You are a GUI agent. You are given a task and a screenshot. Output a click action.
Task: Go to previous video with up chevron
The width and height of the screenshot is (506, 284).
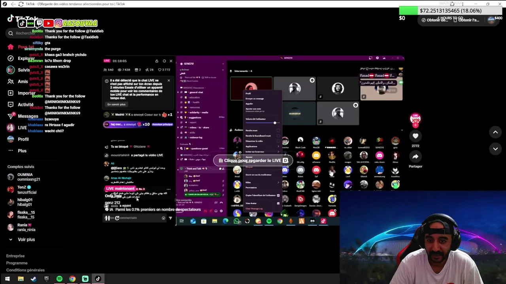(x=495, y=132)
